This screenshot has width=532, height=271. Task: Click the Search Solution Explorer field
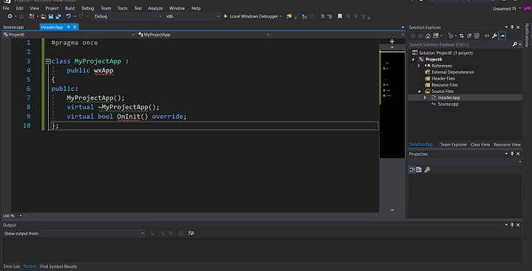coord(460,44)
